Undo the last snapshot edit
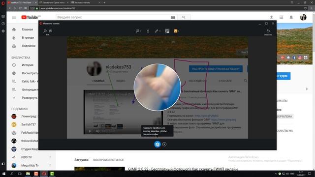The image size is (315, 177). click(268, 32)
